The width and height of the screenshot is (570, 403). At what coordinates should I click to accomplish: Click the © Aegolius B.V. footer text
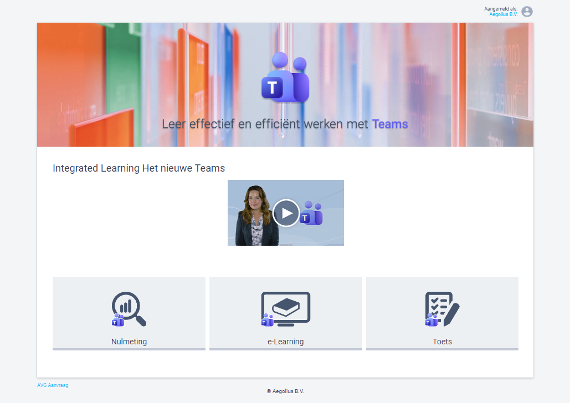tap(285, 391)
